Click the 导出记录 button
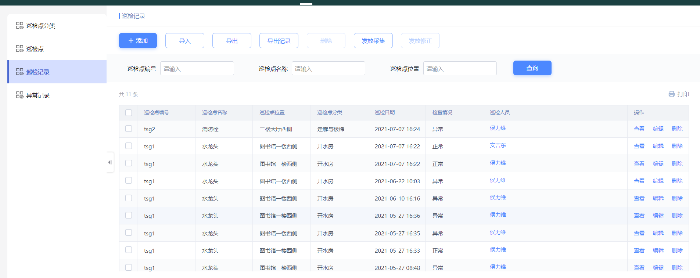Image resolution: width=700 pixels, height=278 pixels. click(x=279, y=41)
